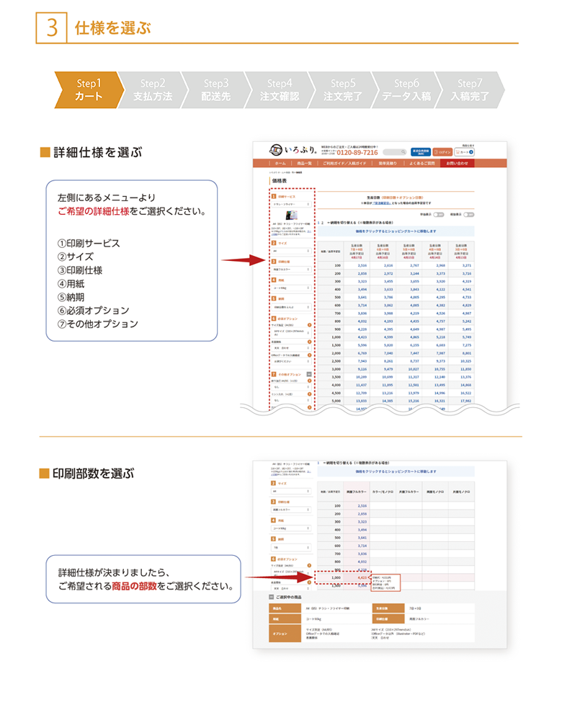The height and width of the screenshot is (710, 562).
Task: Click help icon beside Officeデータでの入稿確認 option
Action: click(x=310, y=355)
